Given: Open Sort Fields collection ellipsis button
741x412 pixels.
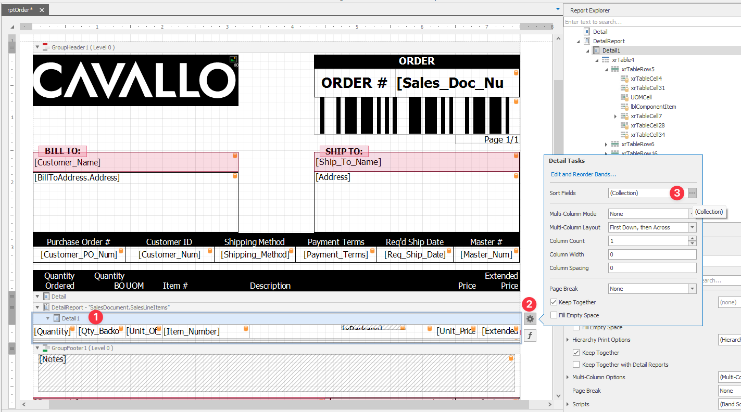Looking at the screenshot, I should click(692, 193).
